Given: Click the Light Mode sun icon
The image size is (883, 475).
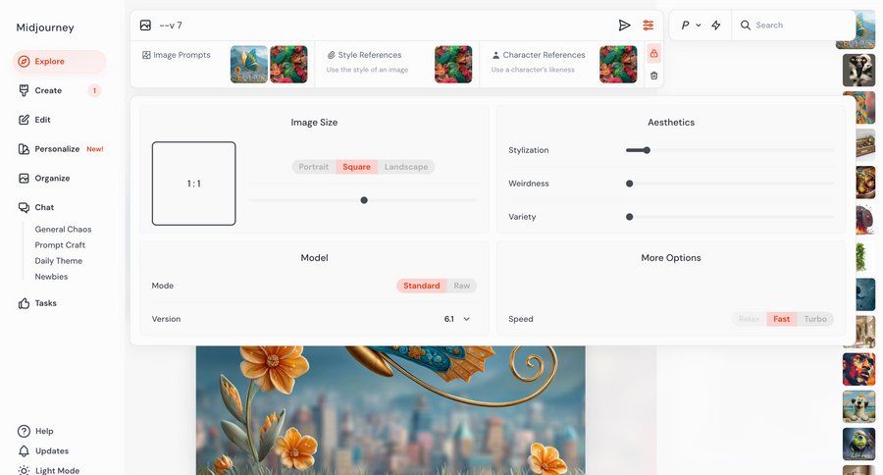Looking at the screenshot, I should 24,470.
